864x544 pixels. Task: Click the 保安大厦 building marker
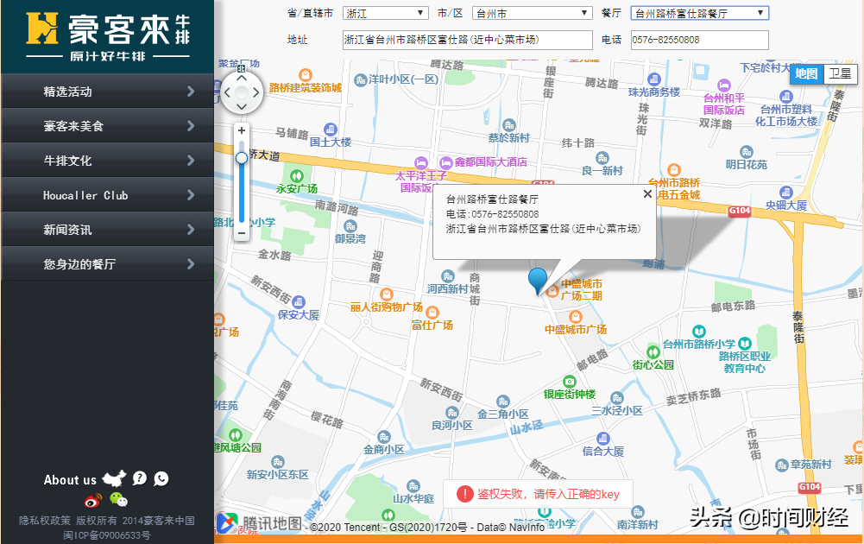pyautogui.click(x=299, y=302)
